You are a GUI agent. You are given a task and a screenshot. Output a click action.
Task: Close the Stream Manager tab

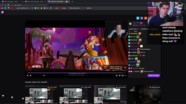tap(46, 2)
